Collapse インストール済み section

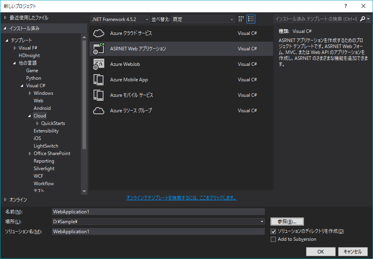[5, 28]
